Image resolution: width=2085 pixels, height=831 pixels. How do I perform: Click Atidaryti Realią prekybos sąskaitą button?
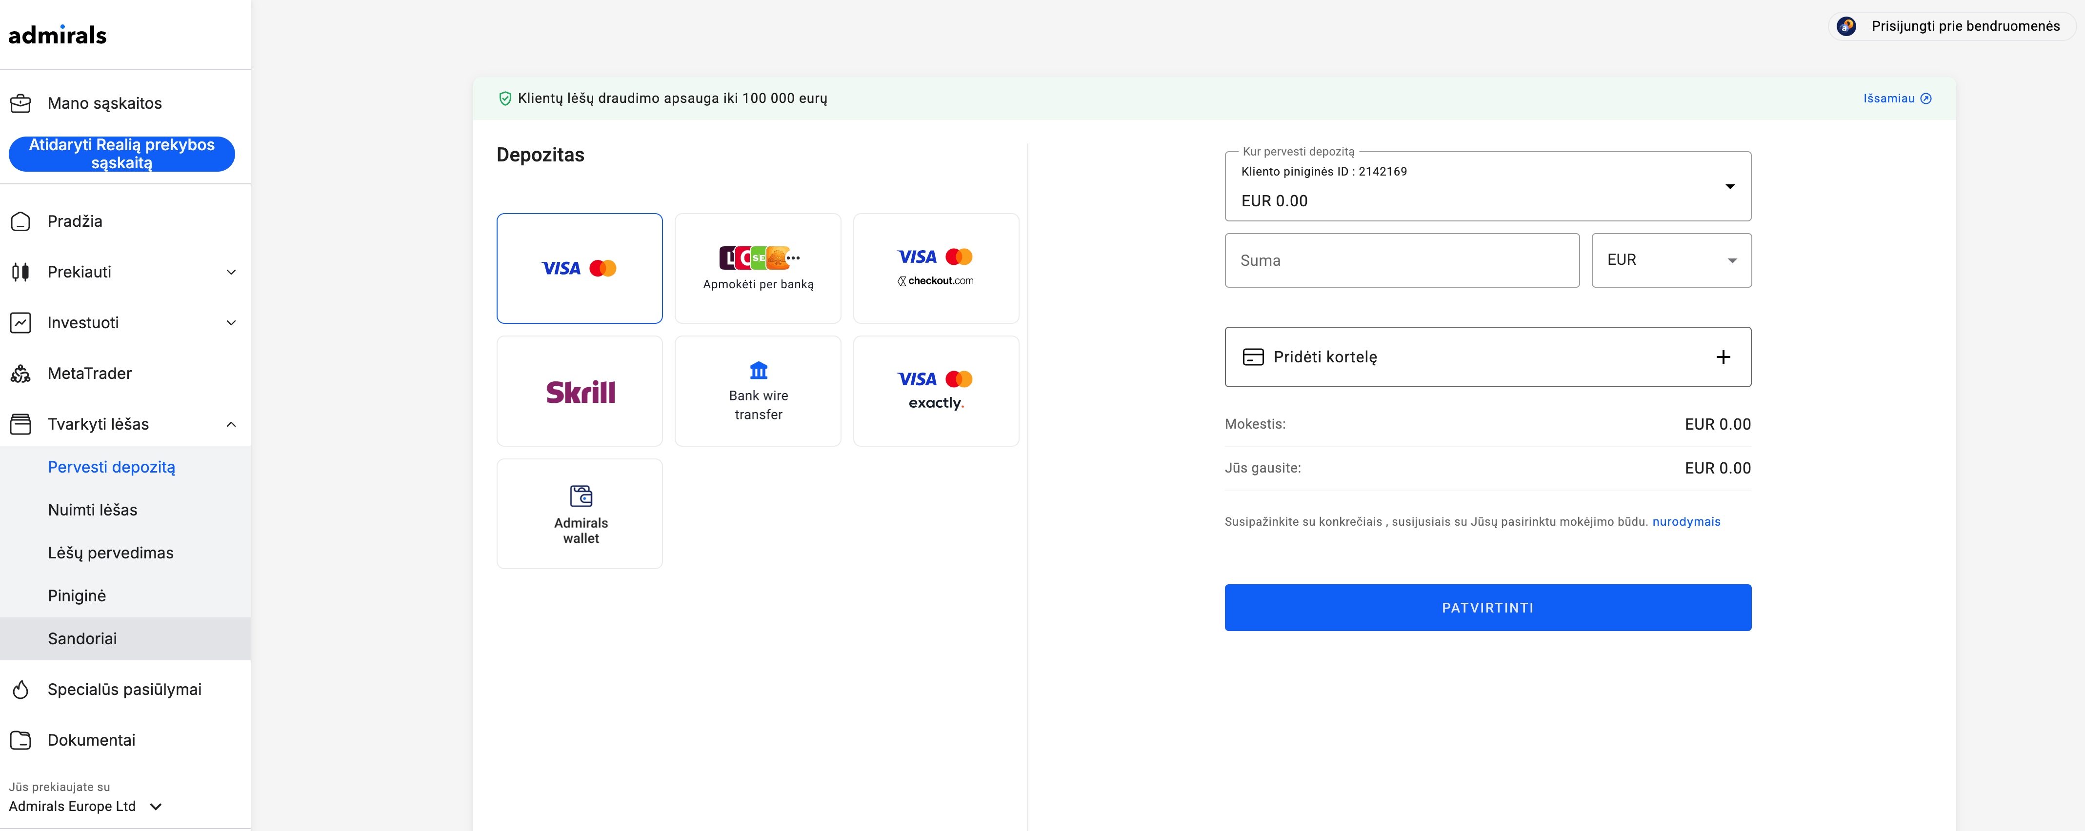121,154
